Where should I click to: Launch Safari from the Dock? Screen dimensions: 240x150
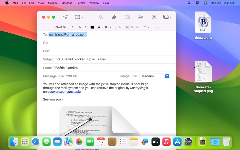[x=36, y=142]
